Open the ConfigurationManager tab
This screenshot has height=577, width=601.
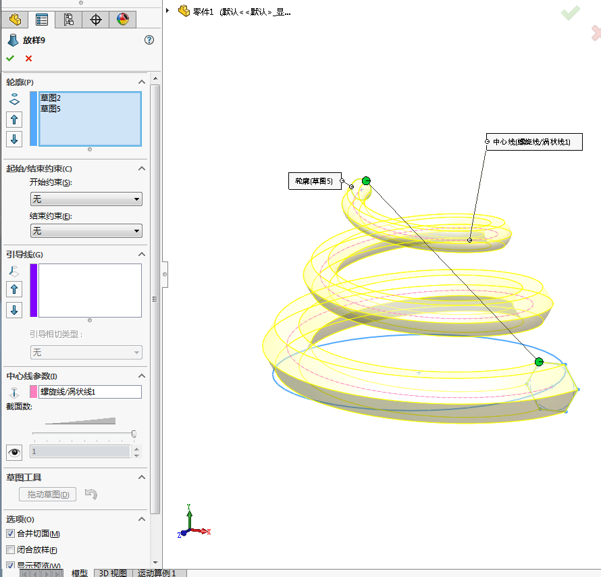pyautogui.click(x=68, y=20)
